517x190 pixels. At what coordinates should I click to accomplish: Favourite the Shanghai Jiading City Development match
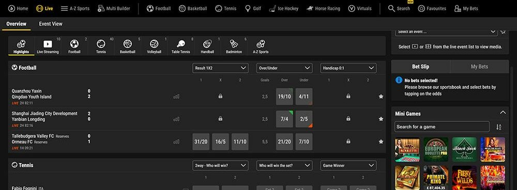[x=381, y=119]
